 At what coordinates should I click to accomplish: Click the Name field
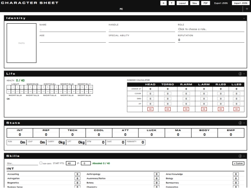(x=73, y=30)
